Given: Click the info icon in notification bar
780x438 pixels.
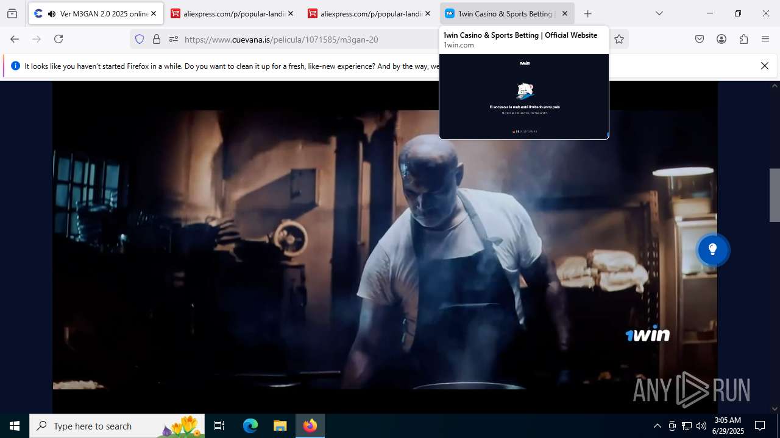Looking at the screenshot, I should [15, 66].
